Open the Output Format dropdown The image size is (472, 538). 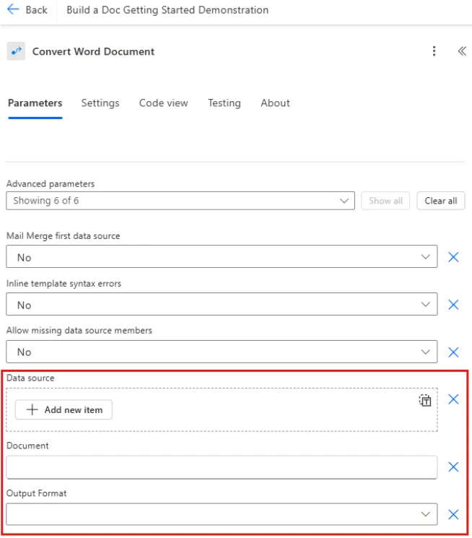coord(222,514)
